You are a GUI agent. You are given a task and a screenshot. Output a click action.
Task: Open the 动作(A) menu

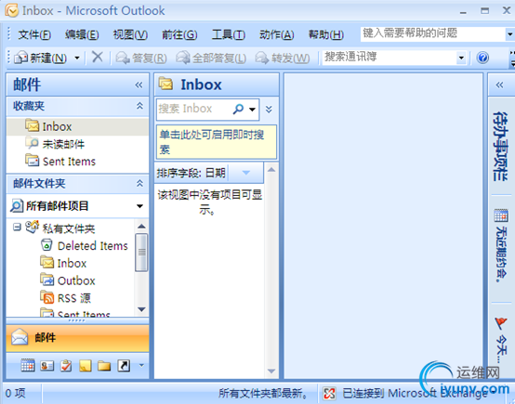(x=276, y=34)
